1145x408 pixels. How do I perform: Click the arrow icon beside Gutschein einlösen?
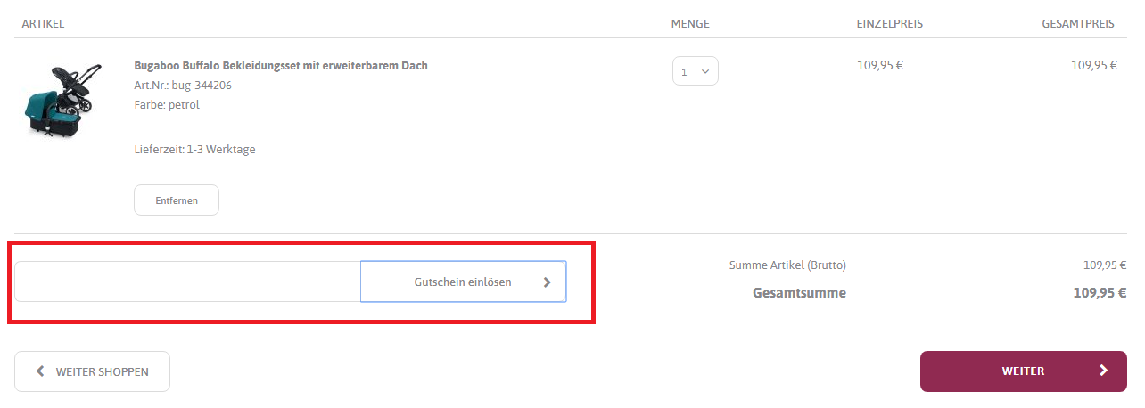point(547,282)
